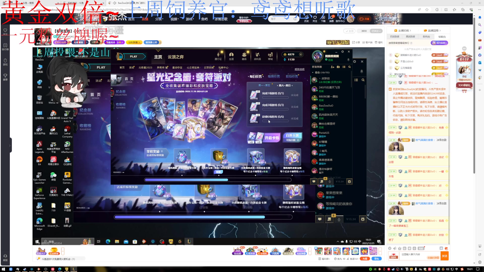Open the chat bubble icon in client footer
The width and height of the screenshot is (484, 272).
click(314, 181)
